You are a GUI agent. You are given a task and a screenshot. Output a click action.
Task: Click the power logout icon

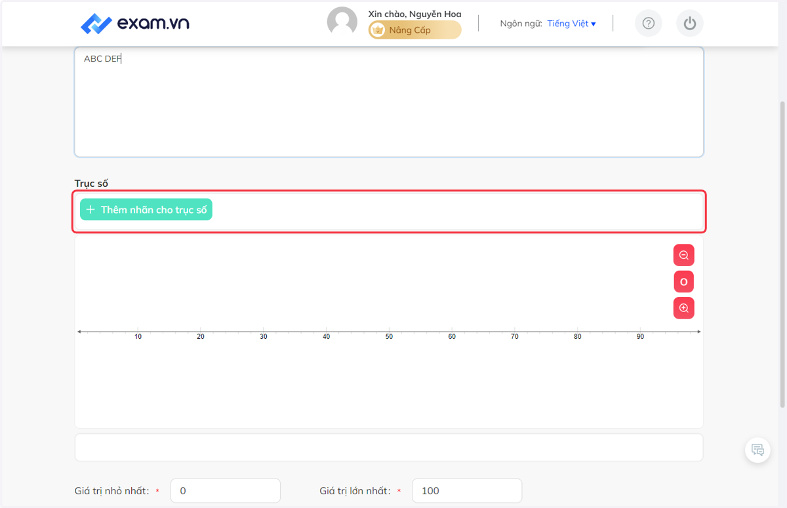click(x=689, y=24)
